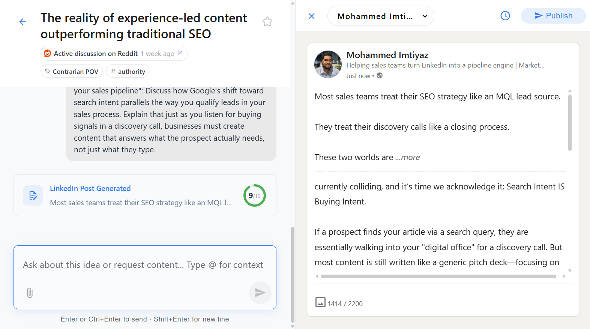Click the post scrollbar down arrow
590x329 pixels.
coord(570,270)
